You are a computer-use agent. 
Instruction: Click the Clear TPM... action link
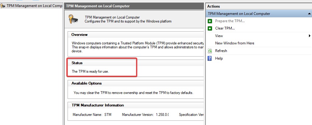(x=225, y=28)
